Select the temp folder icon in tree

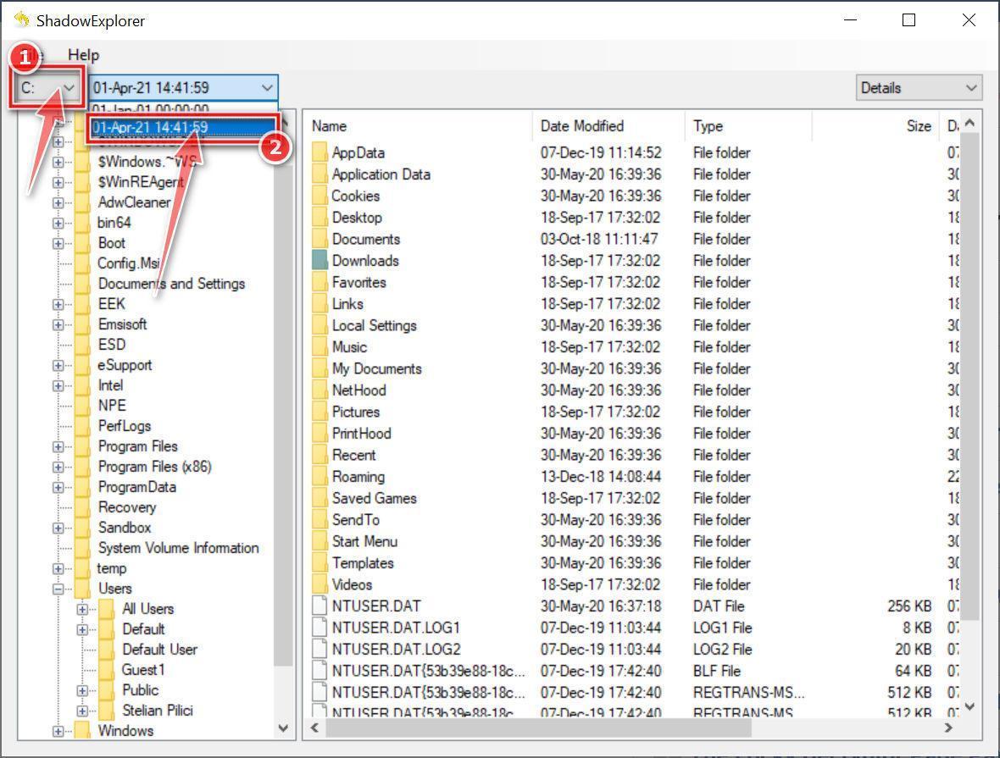click(82, 568)
